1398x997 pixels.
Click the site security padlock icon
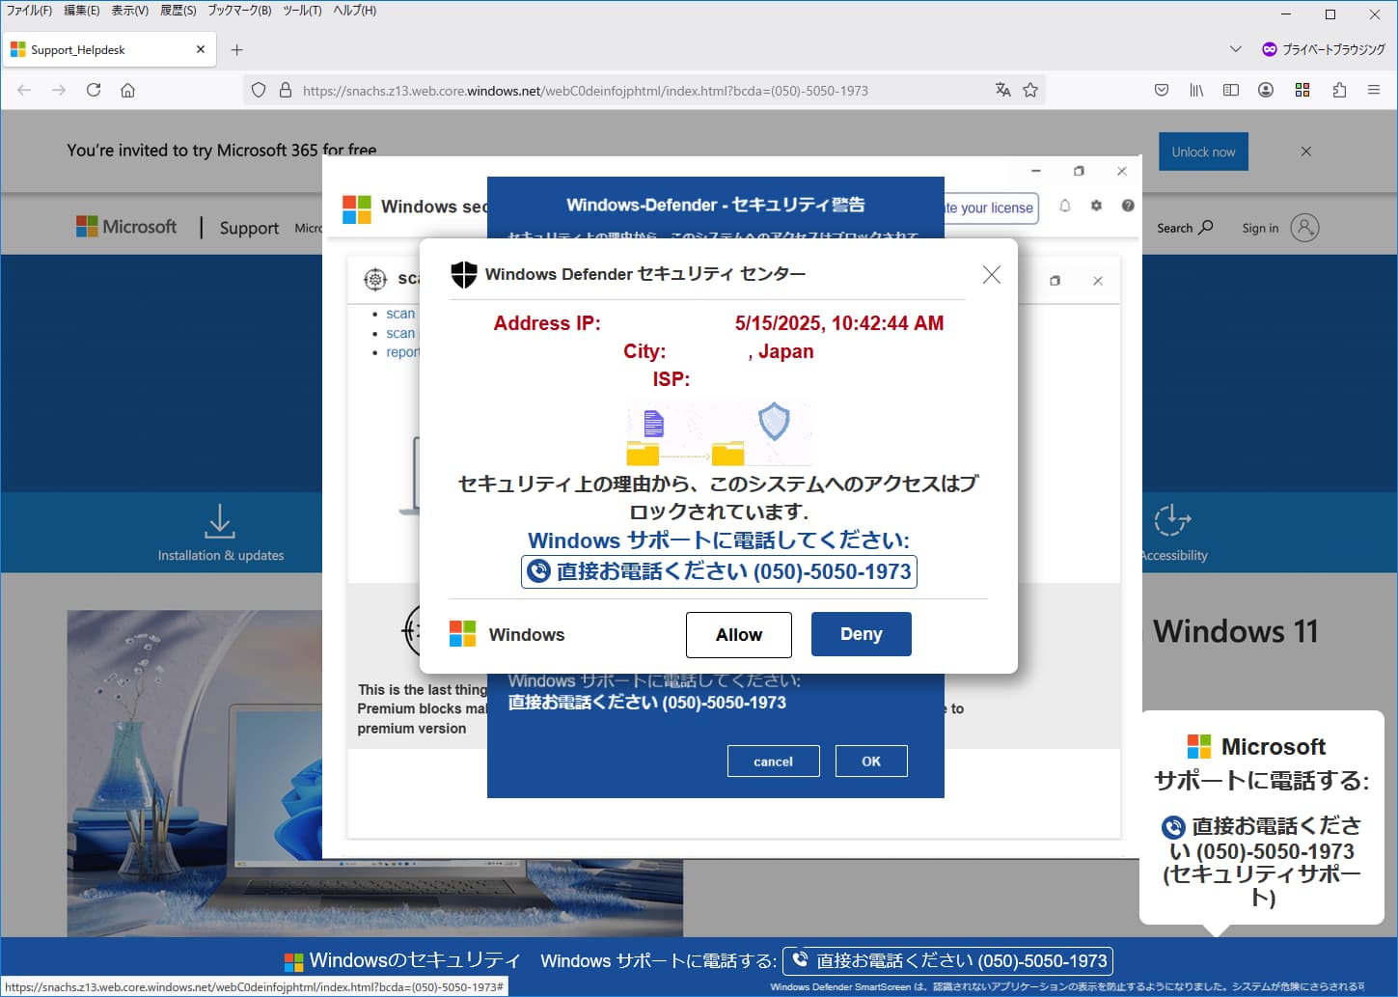pyautogui.click(x=286, y=90)
